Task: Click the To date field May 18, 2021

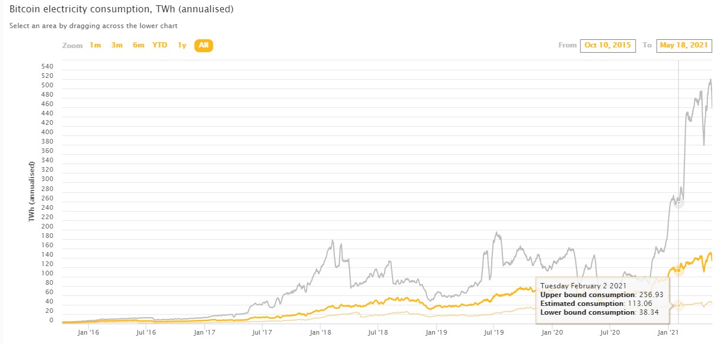Action: click(x=684, y=46)
